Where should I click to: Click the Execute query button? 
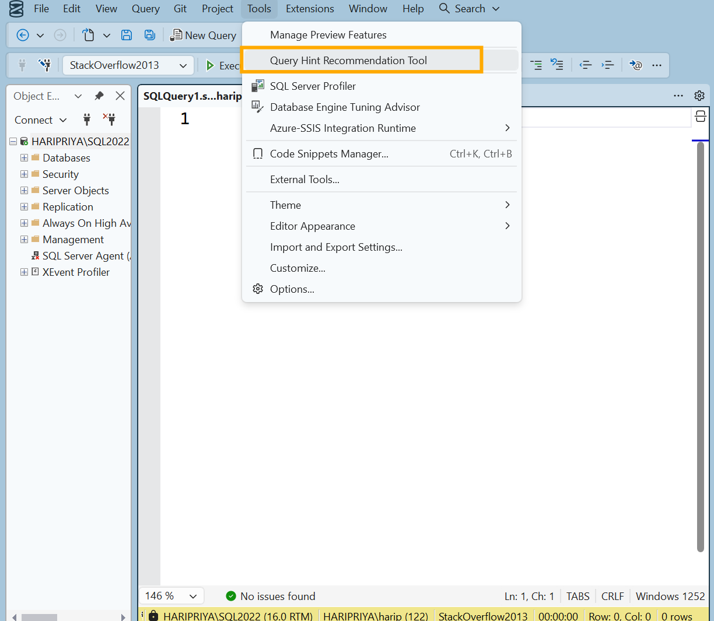pos(223,65)
